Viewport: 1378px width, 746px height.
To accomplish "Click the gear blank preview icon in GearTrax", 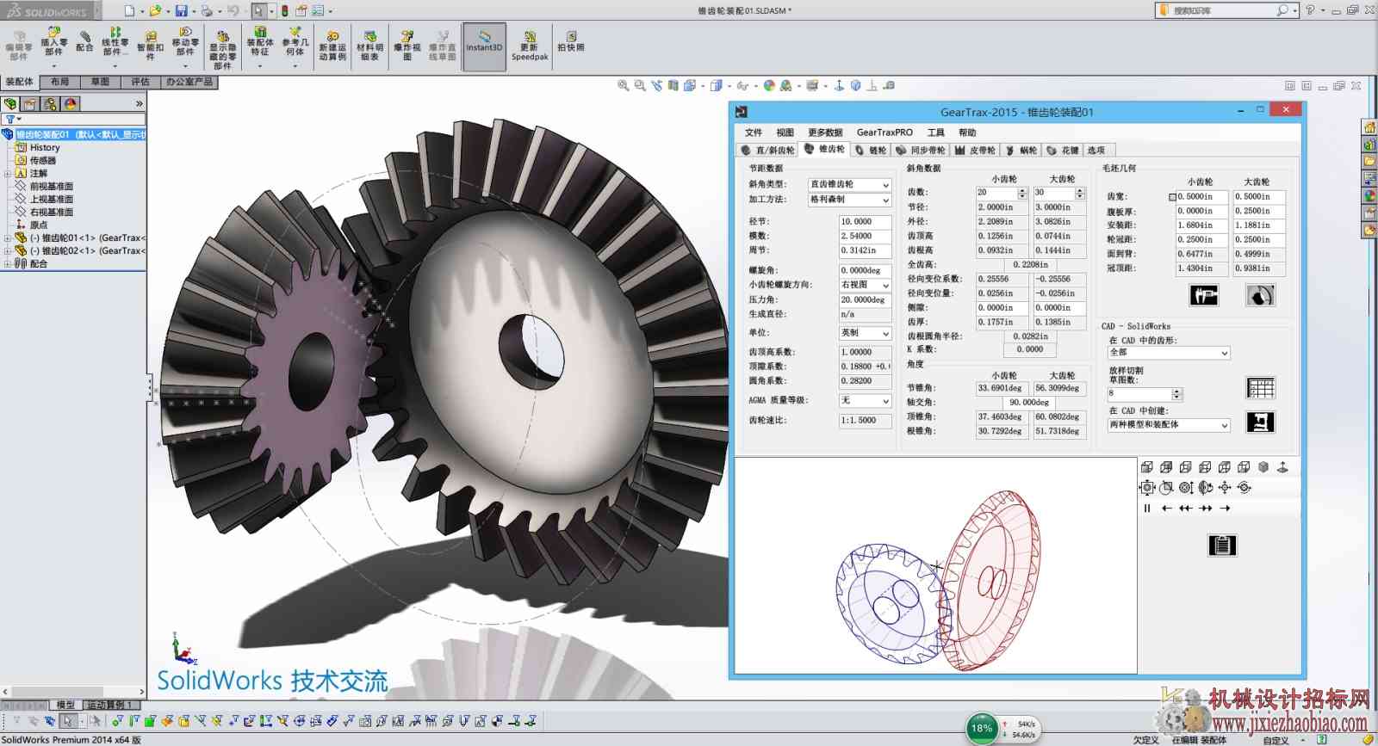I will click(x=1260, y=296).
